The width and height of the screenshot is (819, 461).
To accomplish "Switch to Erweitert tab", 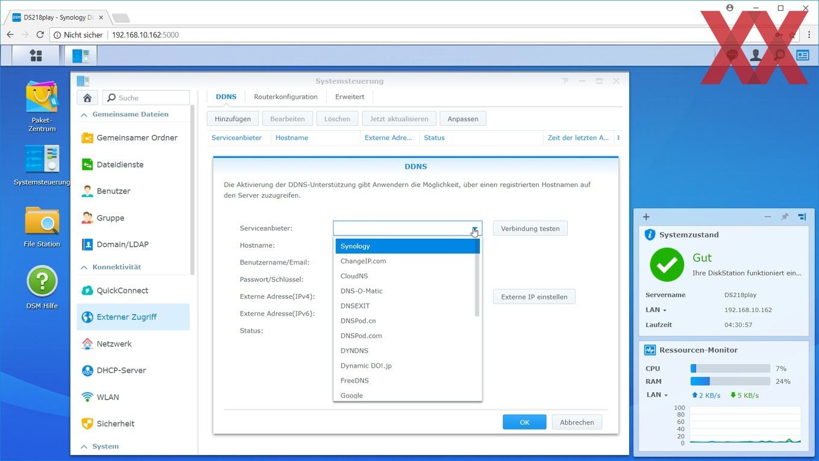I will (x=350, y=96).
